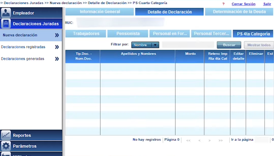Click the filter search text field
Viewport: 274px width, 156px height.
tap(188, 45)
